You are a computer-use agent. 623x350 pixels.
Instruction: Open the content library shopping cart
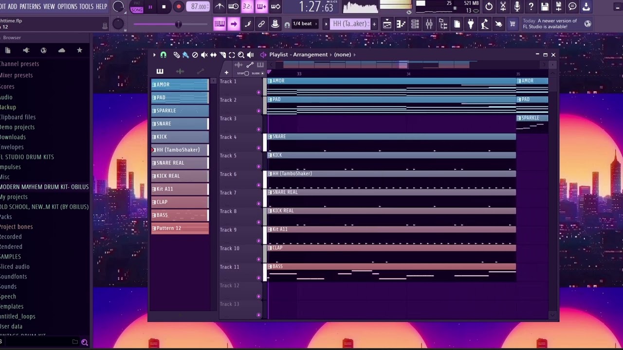click(x=513, y=24)
